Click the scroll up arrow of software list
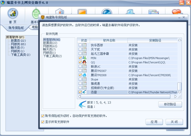The image size is (191, 136). click(179, 40)
